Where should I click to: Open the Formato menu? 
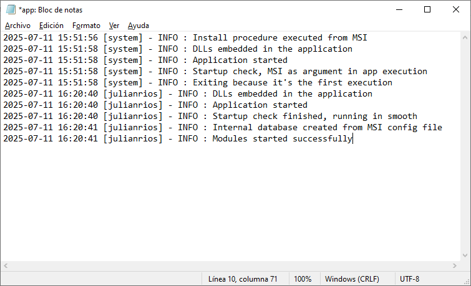(86, 26)
